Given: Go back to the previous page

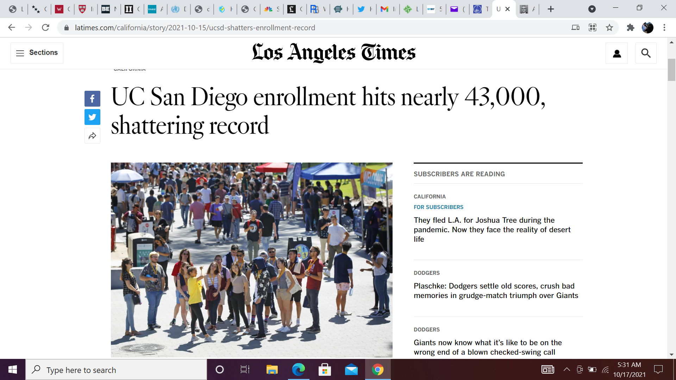Looking at the screenshot, I should (x=12, y=27).
